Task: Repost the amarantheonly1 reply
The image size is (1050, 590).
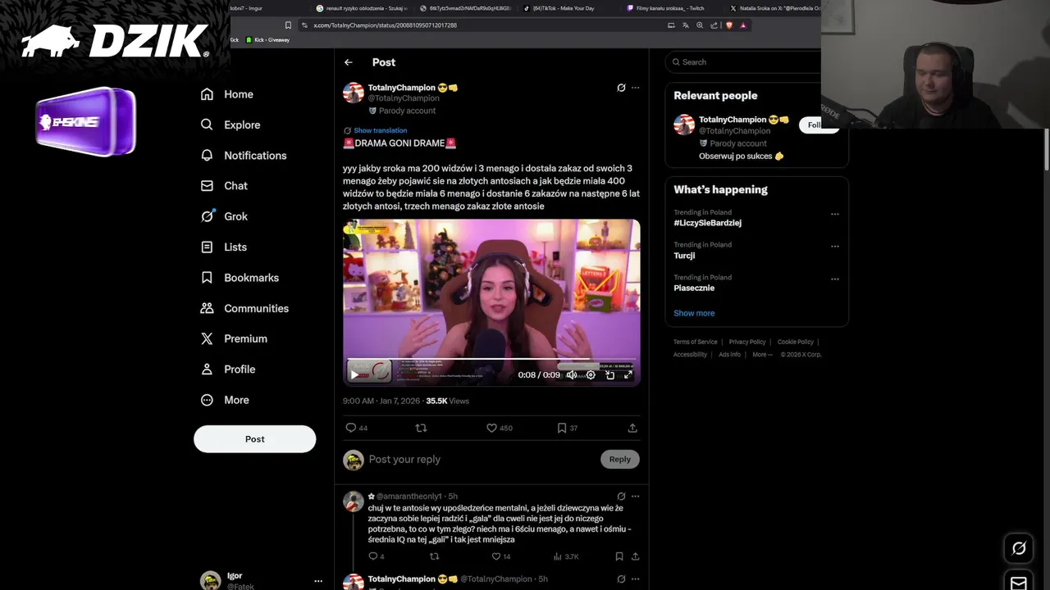Action: [435, 556]
